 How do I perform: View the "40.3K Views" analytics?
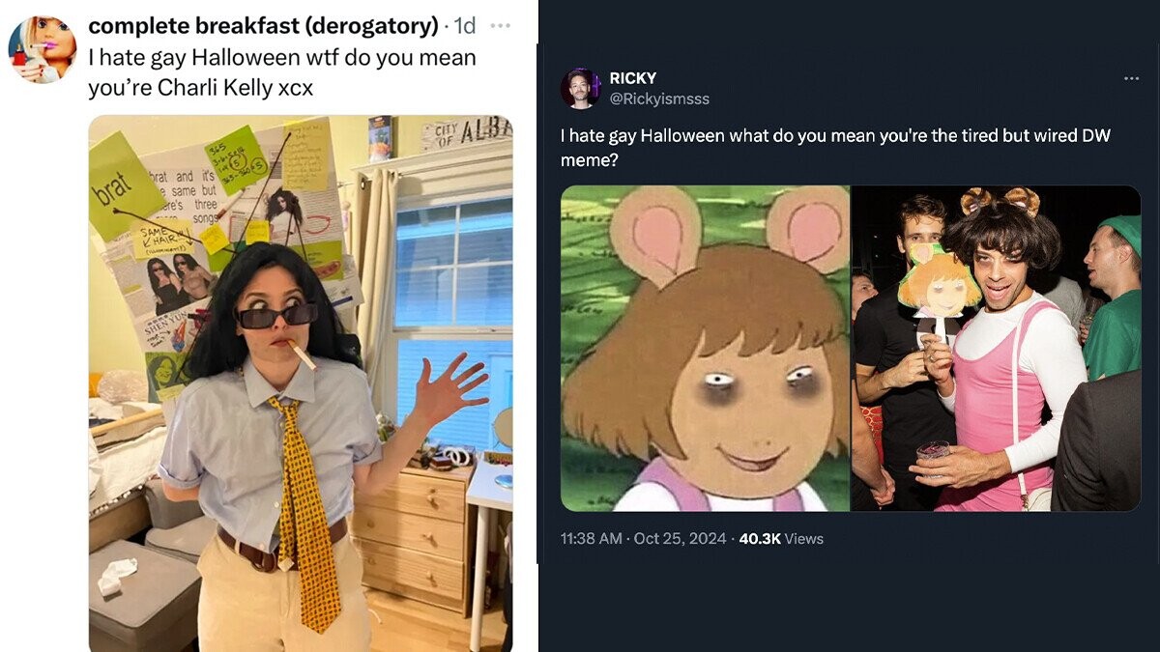[x=781, y=539]
